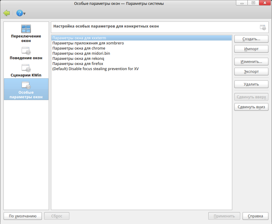272x224 pixels.
Task: Click the Сдвинуть вверх button
Action: (251, 97)
